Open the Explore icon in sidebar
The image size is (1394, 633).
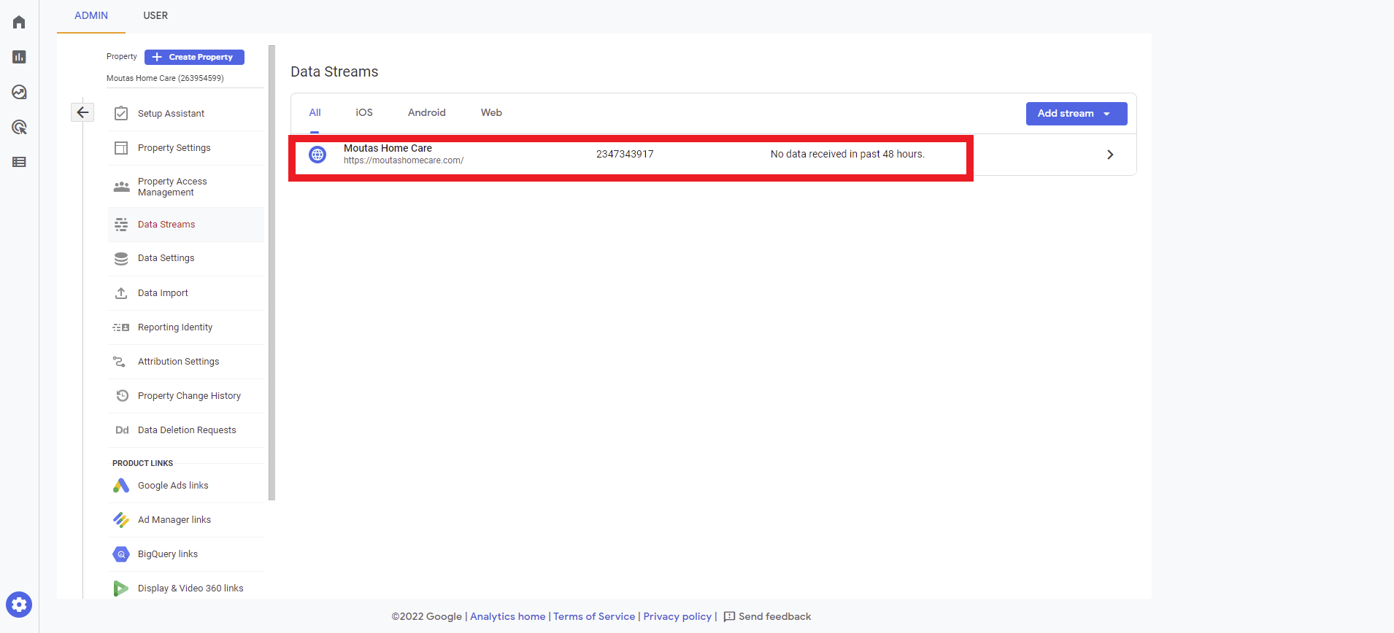(19, 92)
